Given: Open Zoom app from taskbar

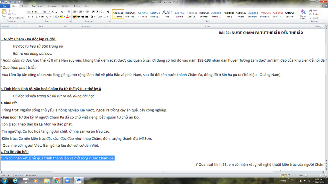Looking at the screenshot, I should coord(68,181).
